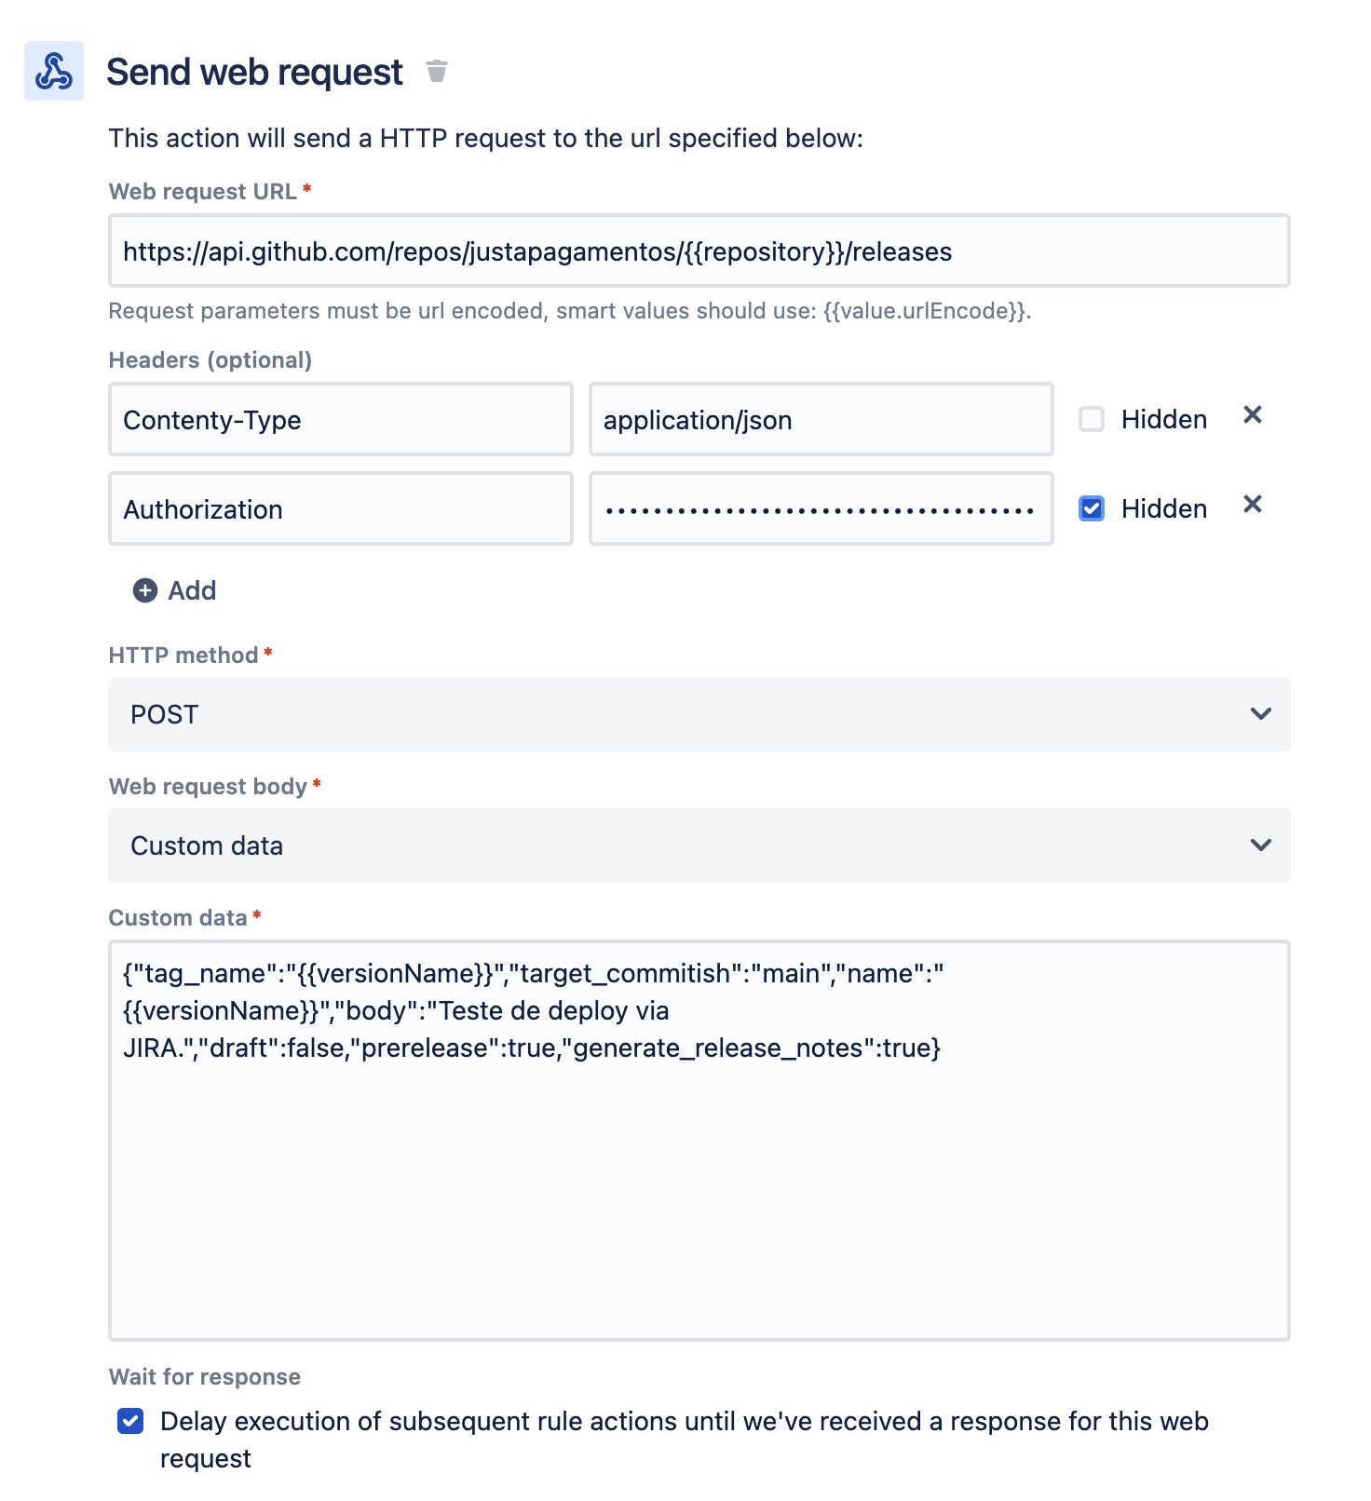Remove the Contenty-Type header row
Image resolution: width=1371 pixels, height=1501 pixels.
click(1253, 415)
